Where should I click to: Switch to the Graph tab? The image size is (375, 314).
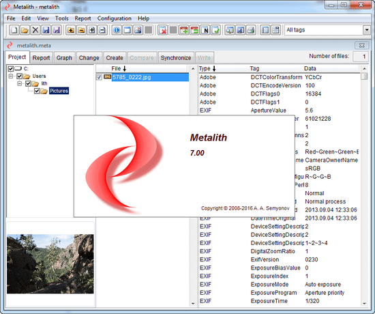(x=64, y=58)
